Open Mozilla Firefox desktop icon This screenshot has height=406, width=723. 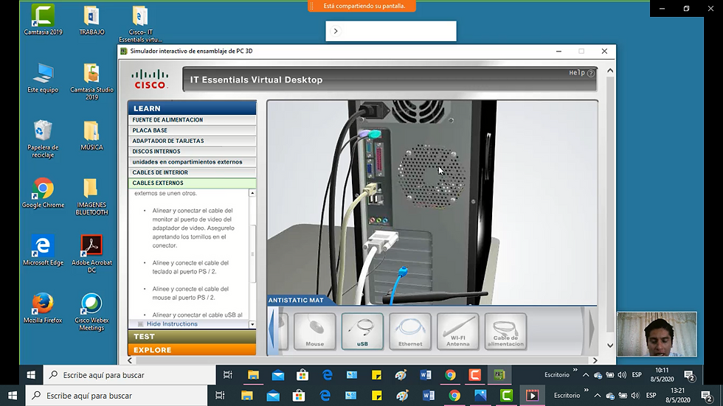43,308
